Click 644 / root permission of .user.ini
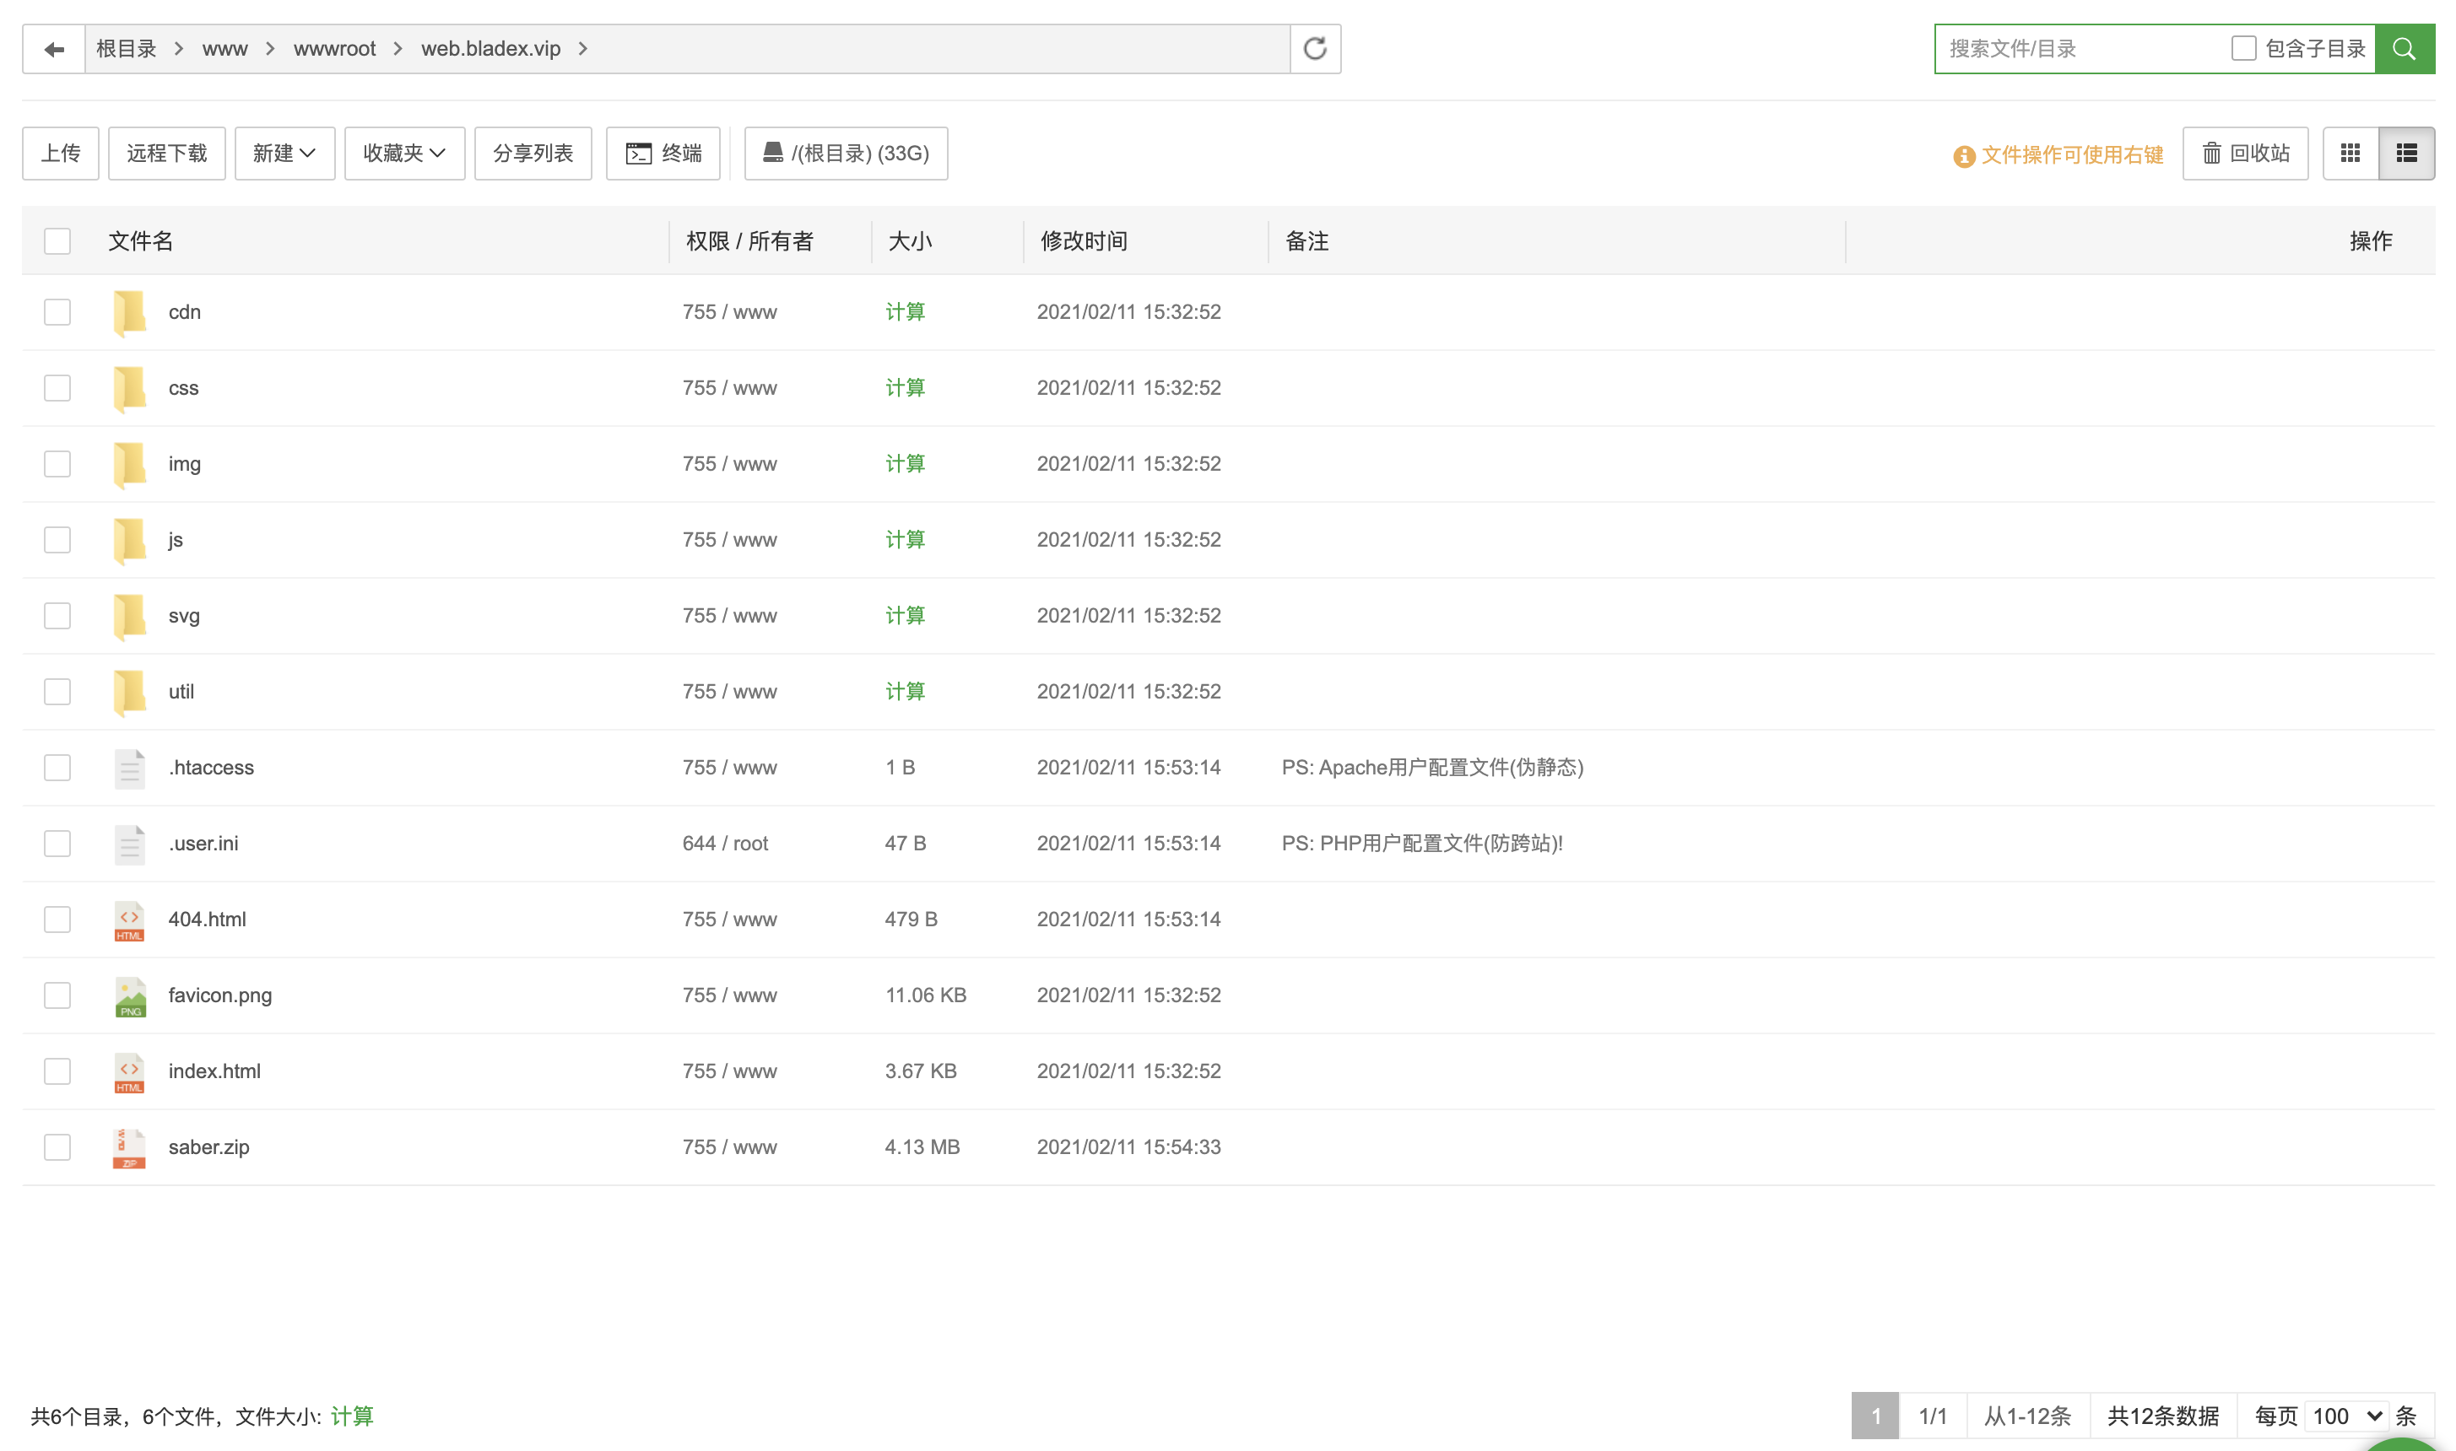This screenshot has height=1451, width=2456. point(725,843)
